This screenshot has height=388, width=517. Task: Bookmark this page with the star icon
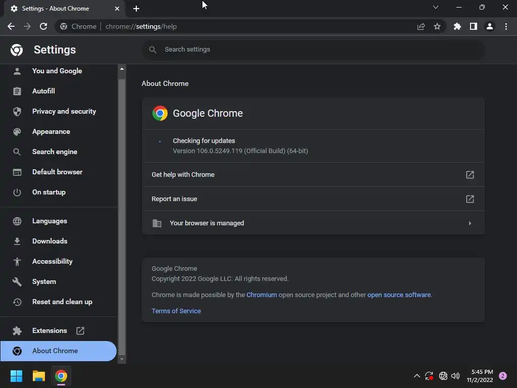[437, 26]
